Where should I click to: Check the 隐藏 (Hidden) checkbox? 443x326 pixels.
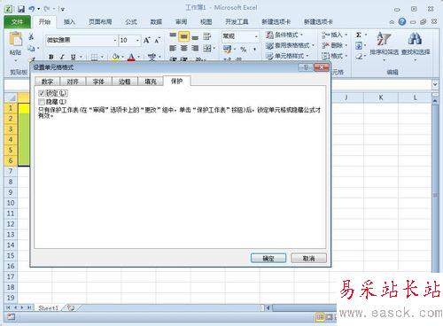tap(42, 102)
